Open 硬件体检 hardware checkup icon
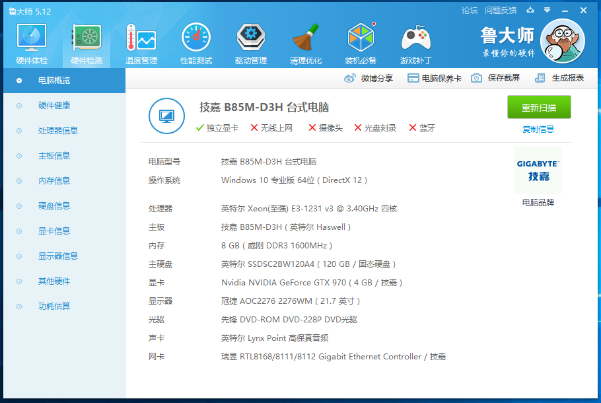The image size is (601, 403). pyautogui.click(x=32, y=37)
